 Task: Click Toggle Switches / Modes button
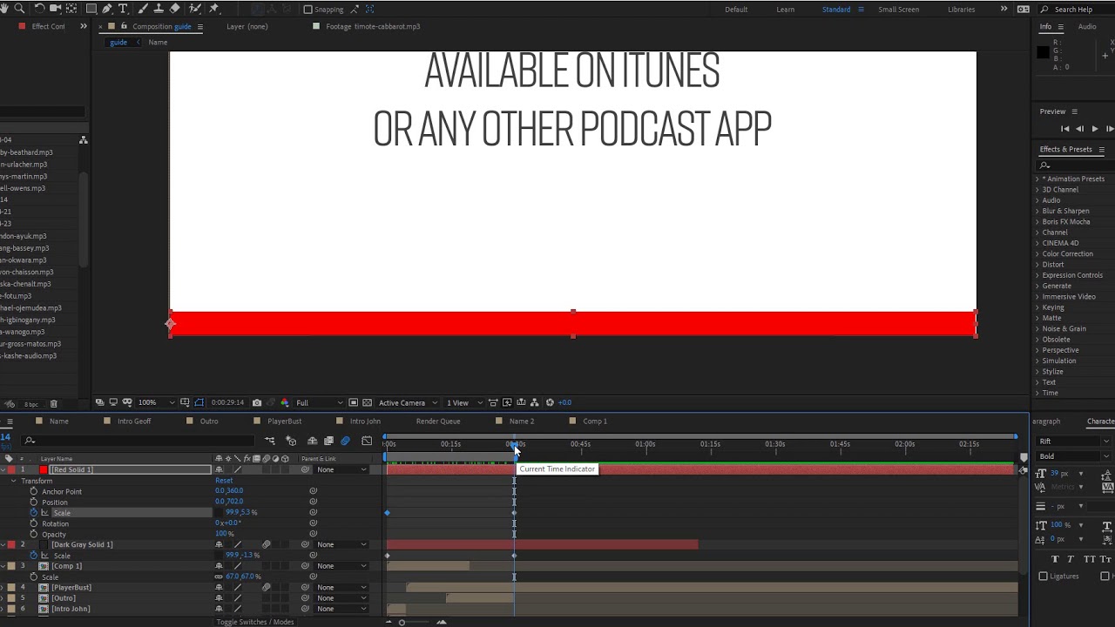(255, 622)
